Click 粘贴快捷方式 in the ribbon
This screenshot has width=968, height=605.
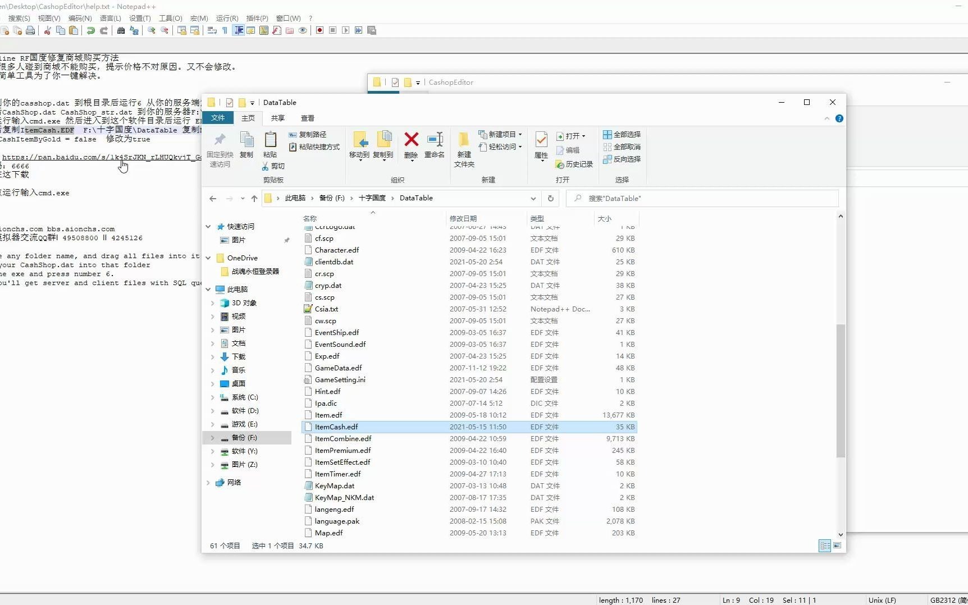(x=314, y=147)
